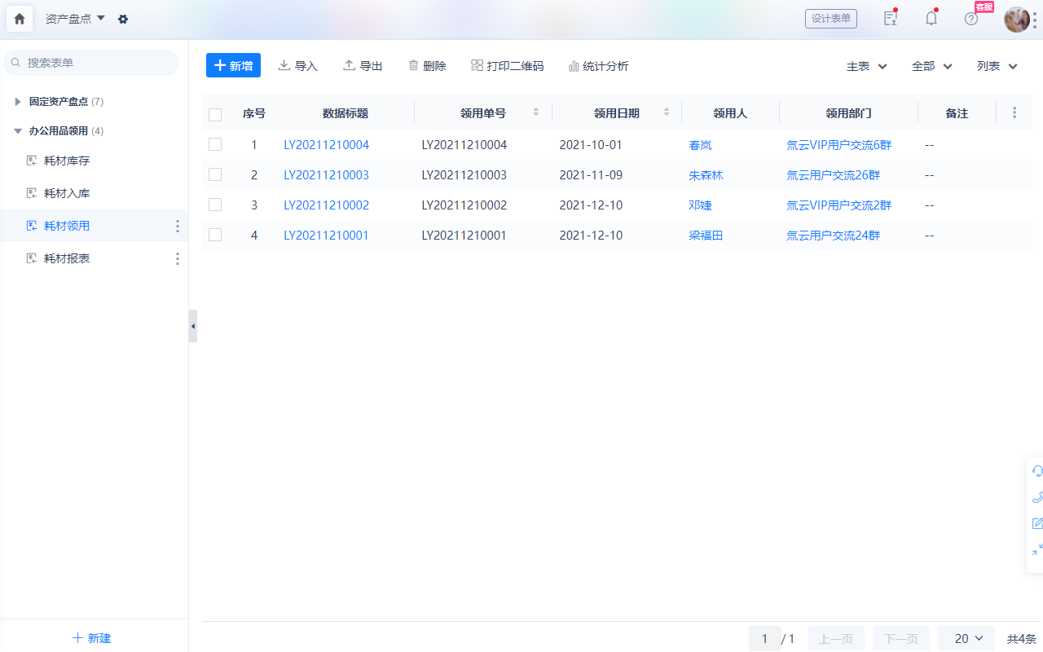Open the 主表 dropdown
This screenshot has height=652, width=1043.
[867, 67]
